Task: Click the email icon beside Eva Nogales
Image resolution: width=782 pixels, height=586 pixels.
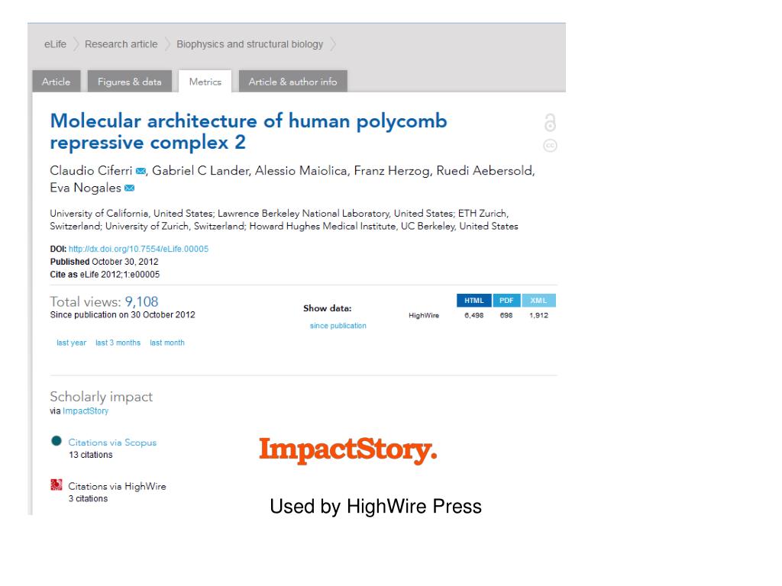Action: click(129, 188)
